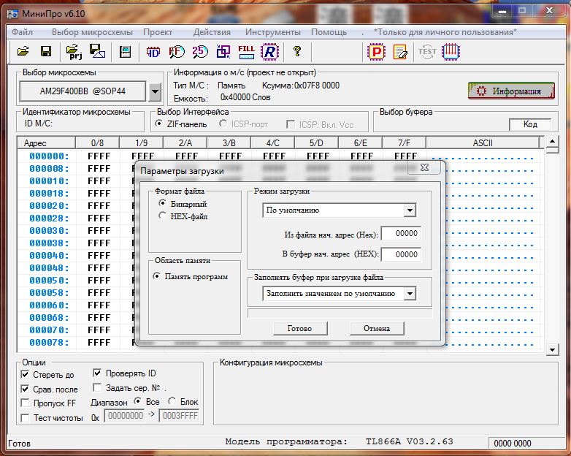Click the FILL buffer toolbar icon
The image size is (571, 456).
coord(247,51)
